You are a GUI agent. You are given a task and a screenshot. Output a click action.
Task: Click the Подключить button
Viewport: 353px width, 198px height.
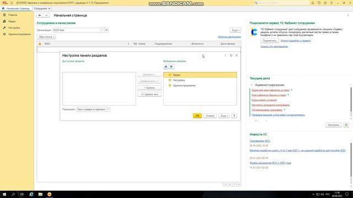(270, 41)
